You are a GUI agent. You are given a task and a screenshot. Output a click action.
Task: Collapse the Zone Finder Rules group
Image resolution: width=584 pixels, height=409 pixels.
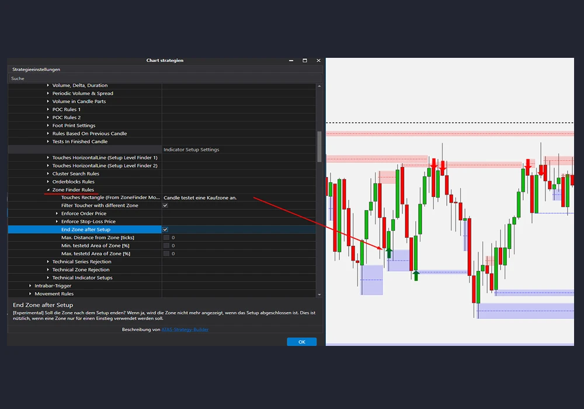[x=48, y=189]
